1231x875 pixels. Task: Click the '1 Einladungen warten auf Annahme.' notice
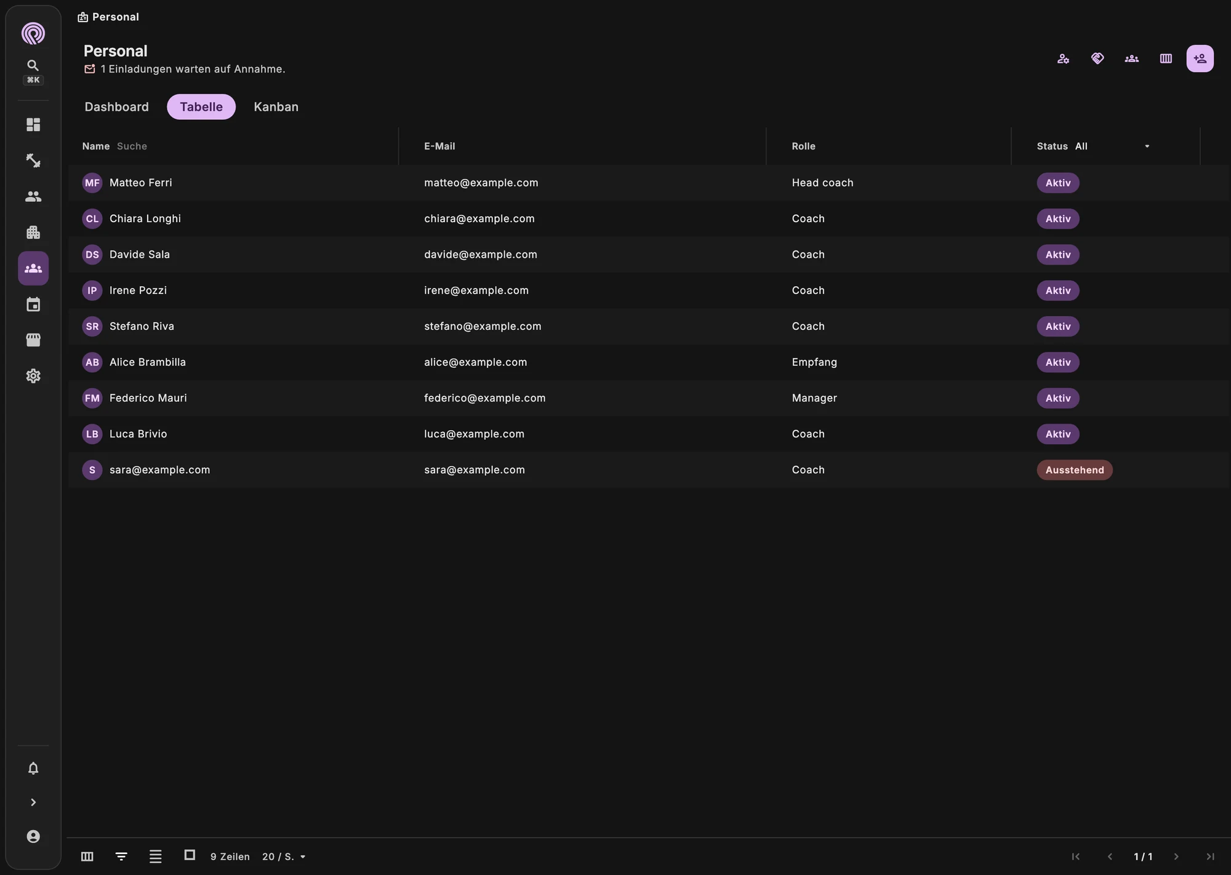tap(185, 69)
